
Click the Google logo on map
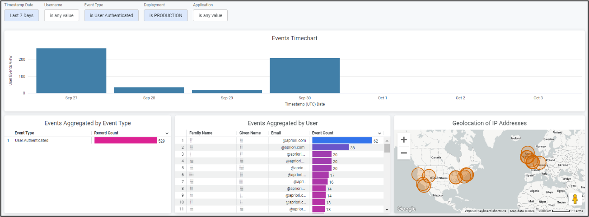pos(406,209)
